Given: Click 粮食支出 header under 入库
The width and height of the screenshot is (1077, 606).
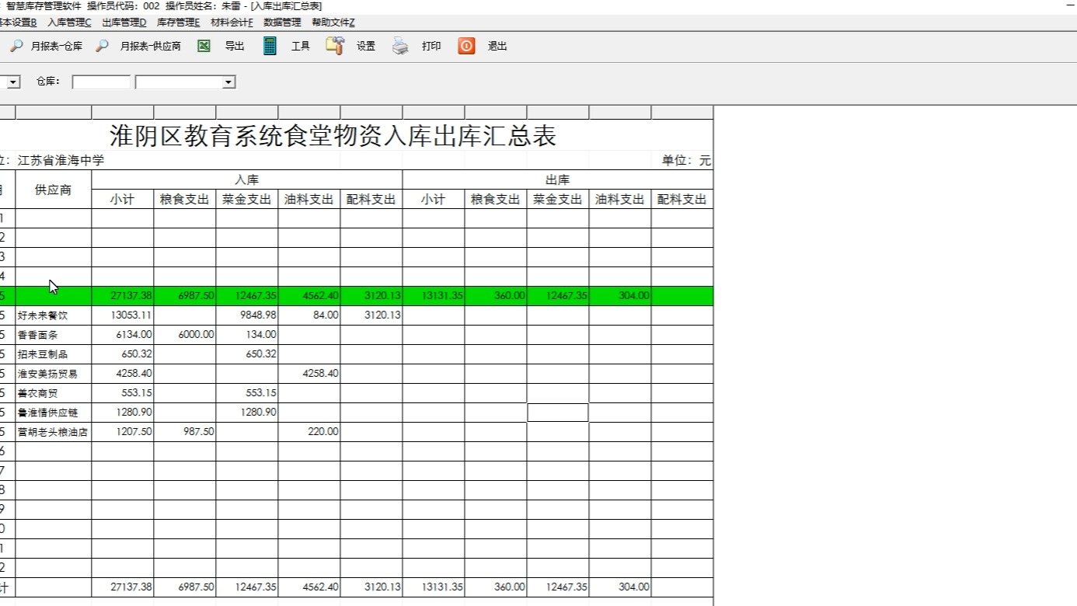Looking at the screenshot, I should [185, 200].
